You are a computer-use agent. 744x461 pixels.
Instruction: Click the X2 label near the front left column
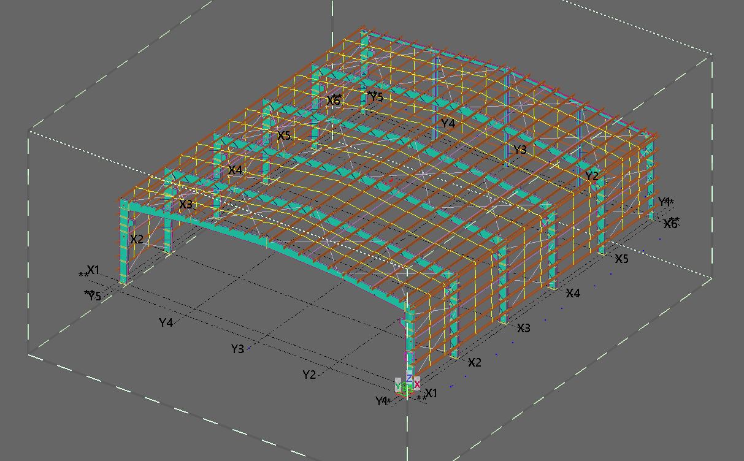(x=137, y=239)
